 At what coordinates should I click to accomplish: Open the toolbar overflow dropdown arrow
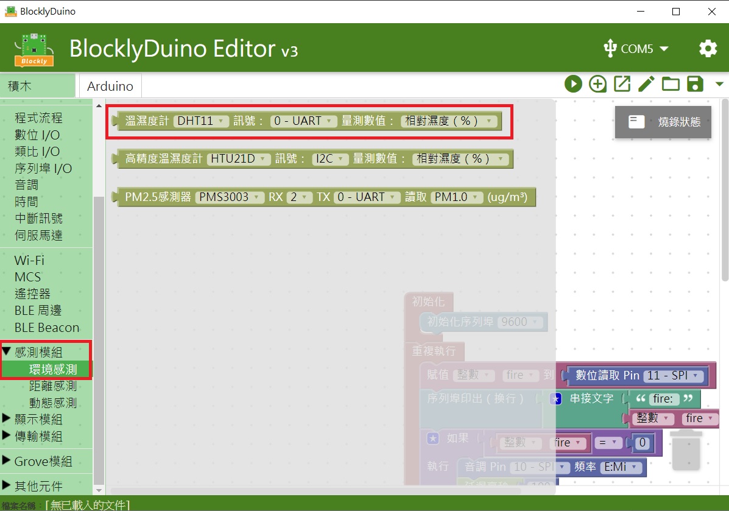coord(719,84)
